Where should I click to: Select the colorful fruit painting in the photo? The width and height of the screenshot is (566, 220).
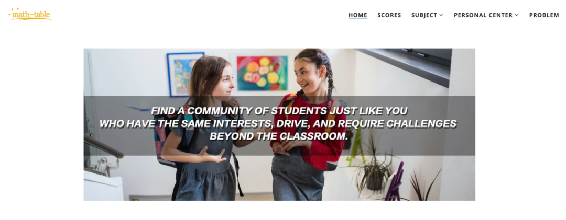[x=262, y=74]
